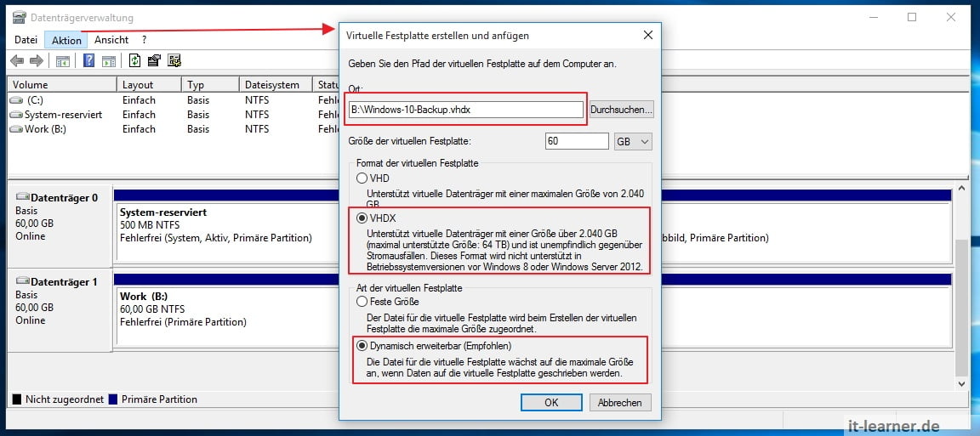Toggle the show/hide action pane icon
The image size is (980, 436).
tap(109, 60)
